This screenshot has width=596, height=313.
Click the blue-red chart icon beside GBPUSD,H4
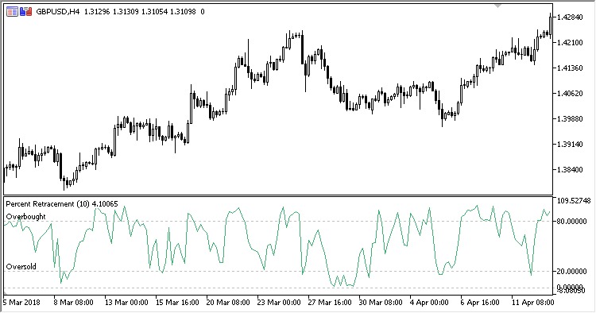(x=26, y=12)
